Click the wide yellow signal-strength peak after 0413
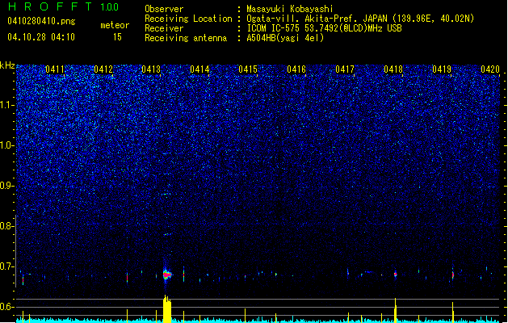 (x=167, y=308)
